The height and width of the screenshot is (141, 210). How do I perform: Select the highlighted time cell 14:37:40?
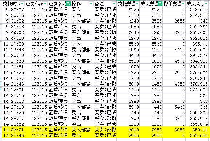coord(13,136)
